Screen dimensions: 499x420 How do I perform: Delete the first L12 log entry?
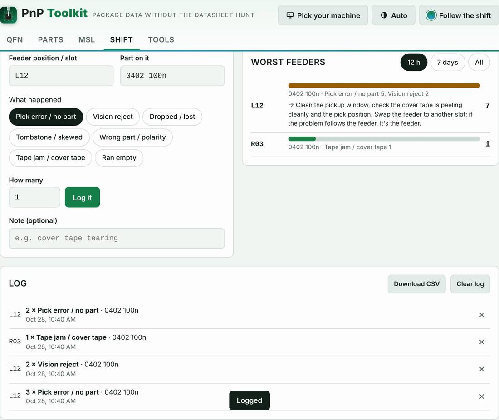[481, 315]
